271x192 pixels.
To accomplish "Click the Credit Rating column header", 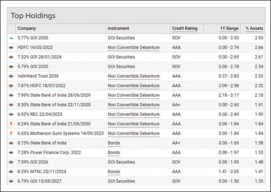I will 185,28.
